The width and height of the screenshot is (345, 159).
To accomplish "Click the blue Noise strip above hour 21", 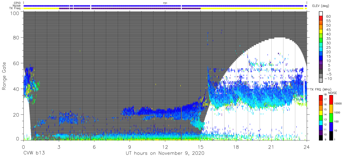I will tap(271, 6).
